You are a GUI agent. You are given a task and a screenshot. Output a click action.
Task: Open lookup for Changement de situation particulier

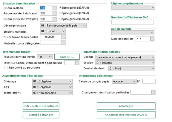pyautogui.click(x=153, y=92)
